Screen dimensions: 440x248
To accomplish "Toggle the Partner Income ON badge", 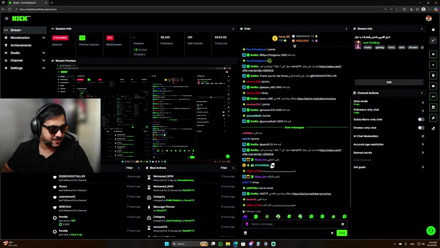I will point(82,38).
